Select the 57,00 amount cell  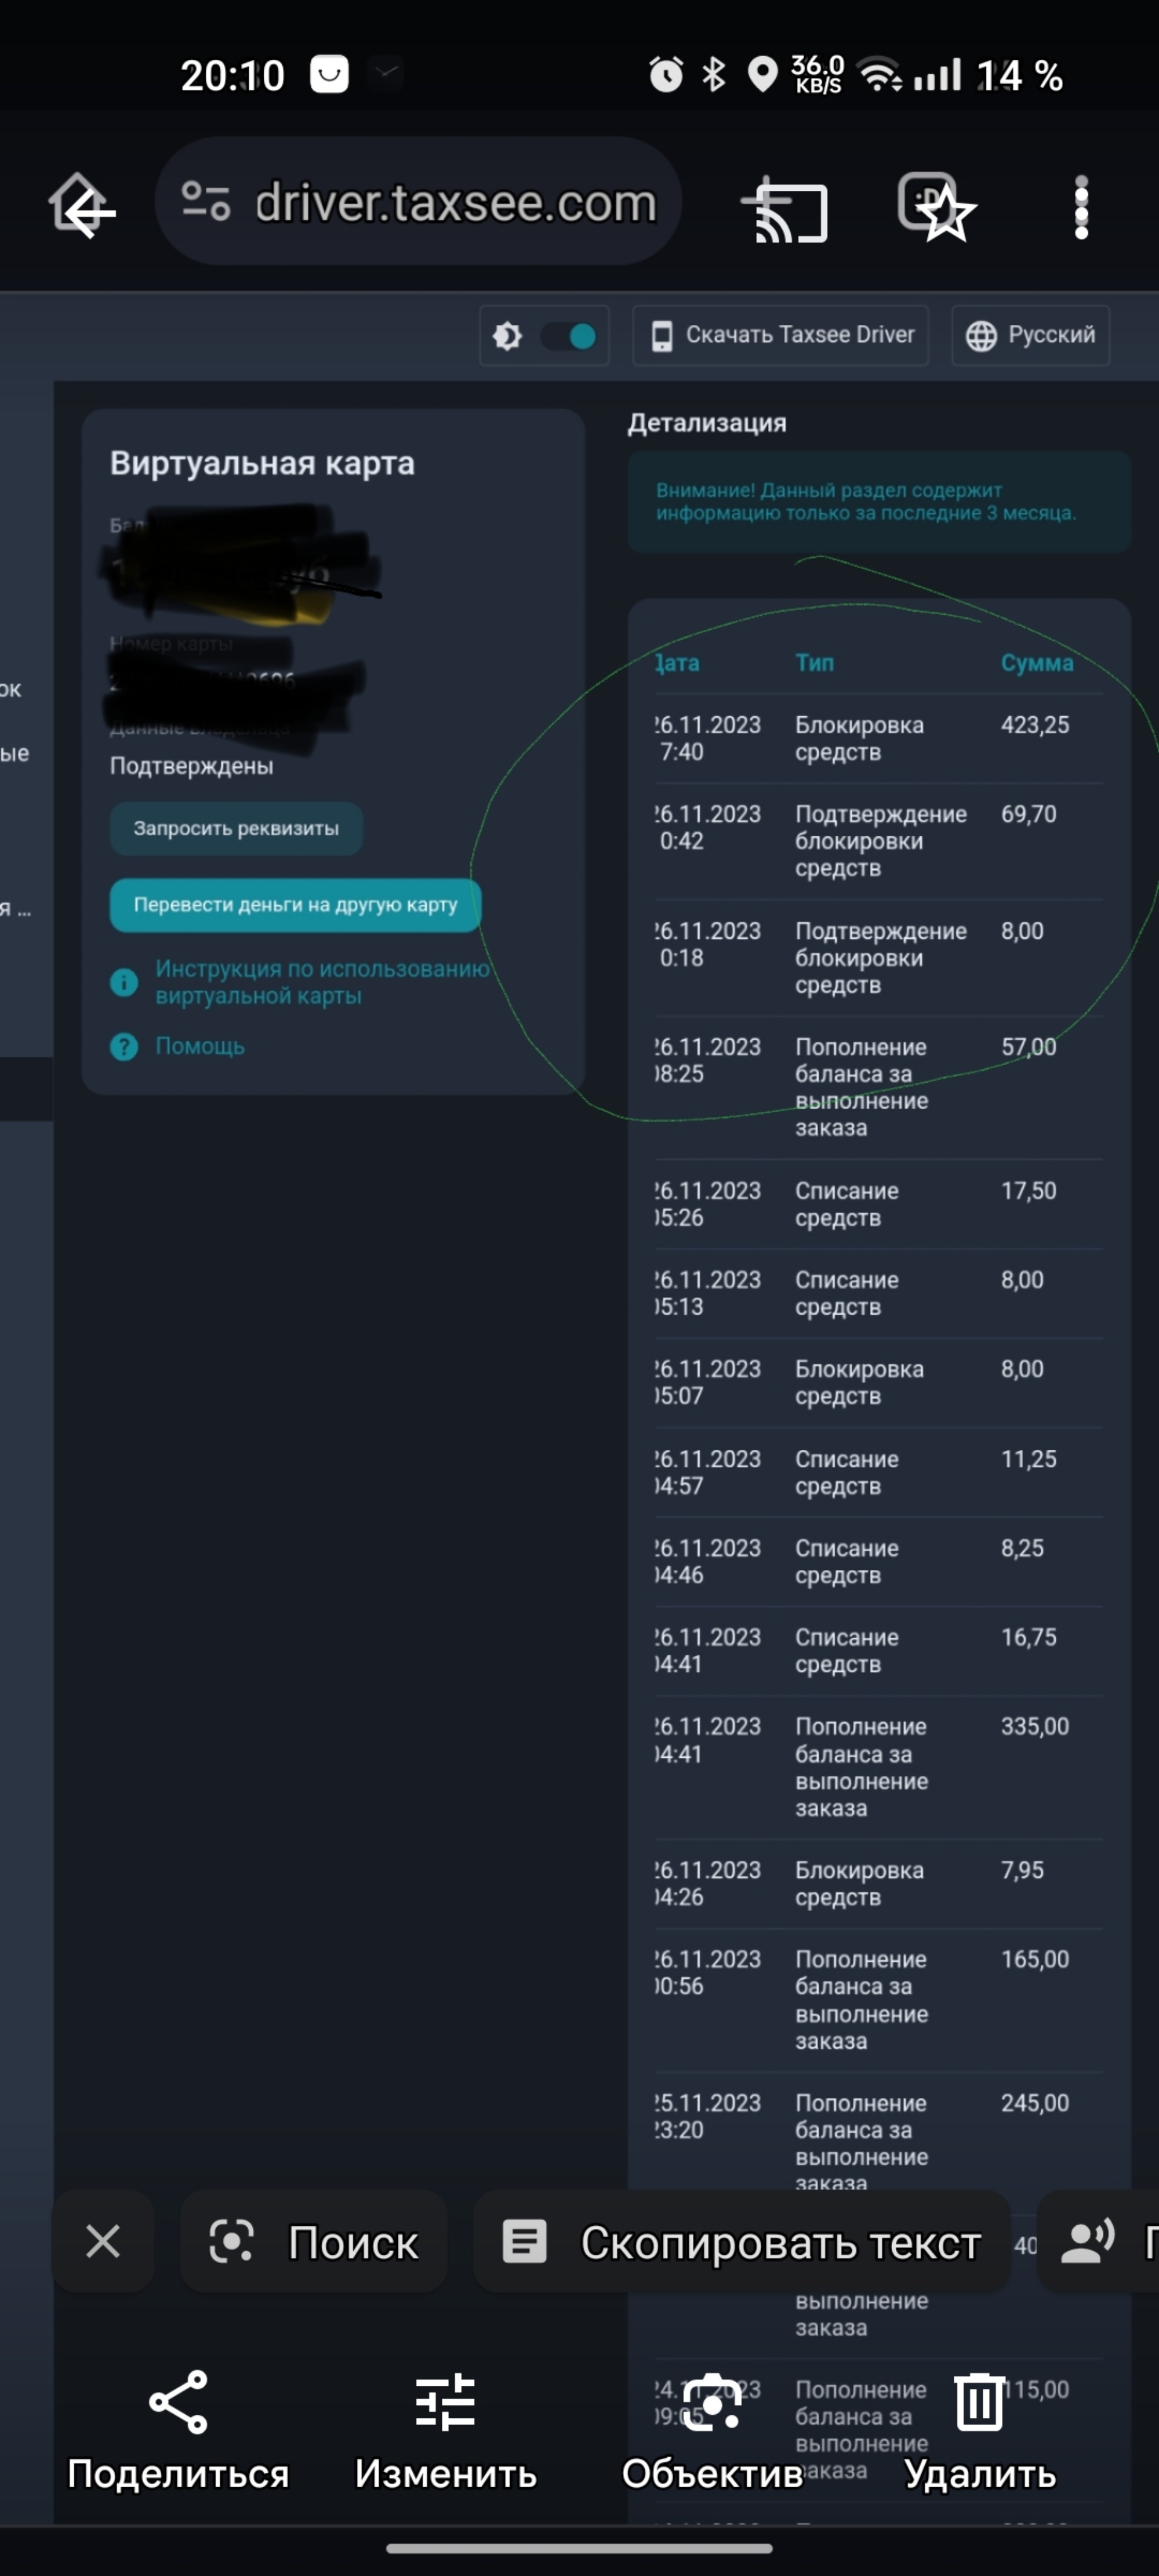(1028, 1047)
